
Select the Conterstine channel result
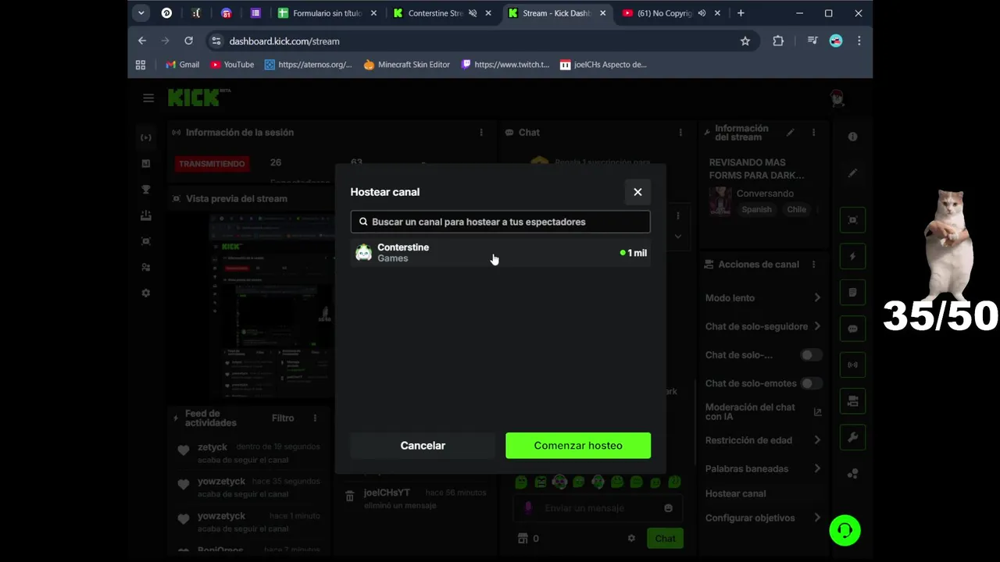tap(500, 253)
